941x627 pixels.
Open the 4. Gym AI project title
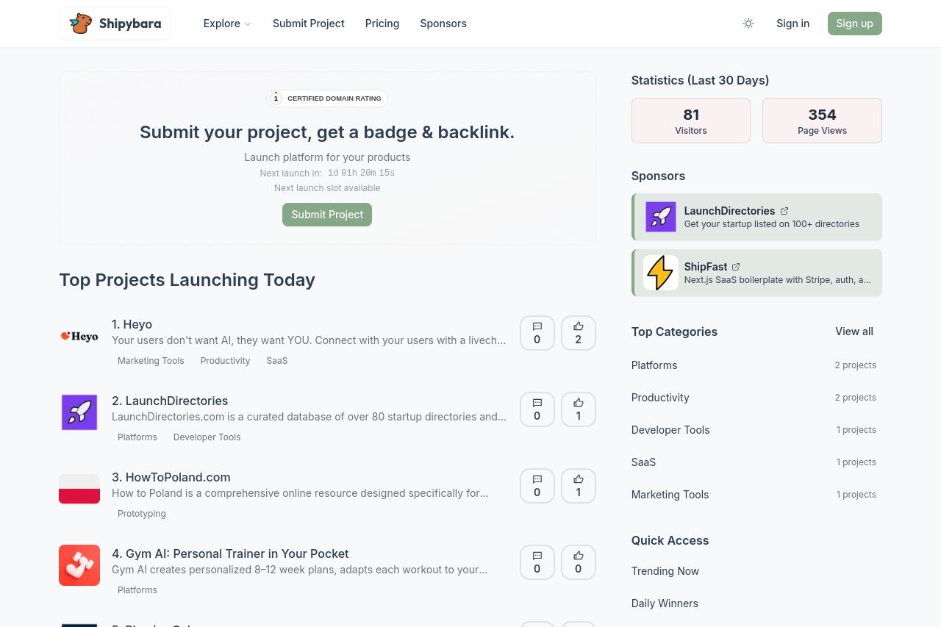click(230, 553)
